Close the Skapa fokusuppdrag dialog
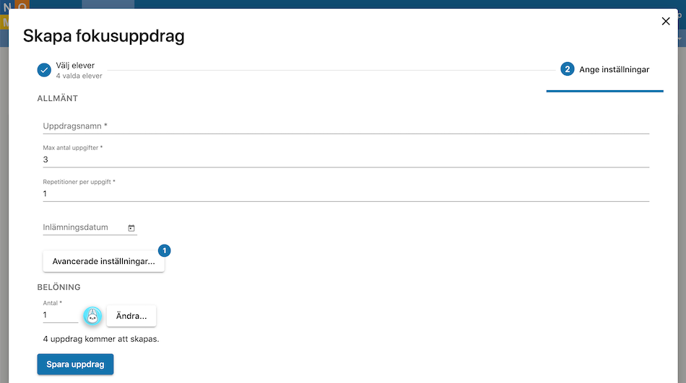This screenshot has height=383, width=686. pos(666,21)
